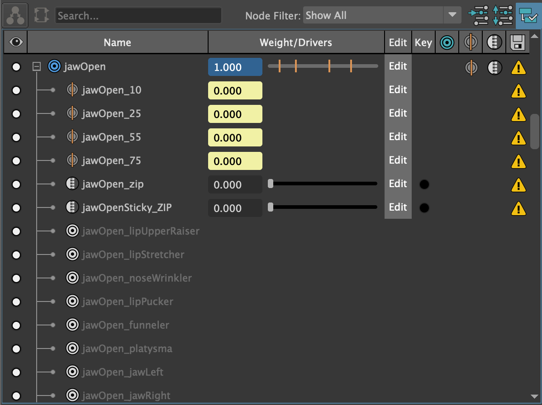
Task: Click the eye visibility column header
Action: (x=15, y=42)
